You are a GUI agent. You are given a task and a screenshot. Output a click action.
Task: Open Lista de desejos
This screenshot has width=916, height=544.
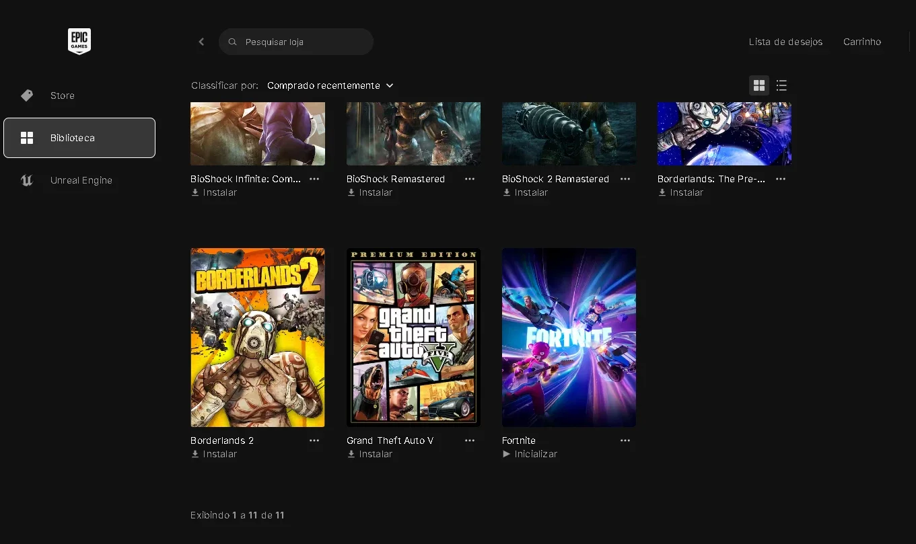[785, 42]
